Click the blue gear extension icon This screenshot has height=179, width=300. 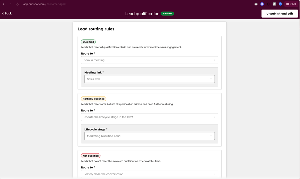262,4
